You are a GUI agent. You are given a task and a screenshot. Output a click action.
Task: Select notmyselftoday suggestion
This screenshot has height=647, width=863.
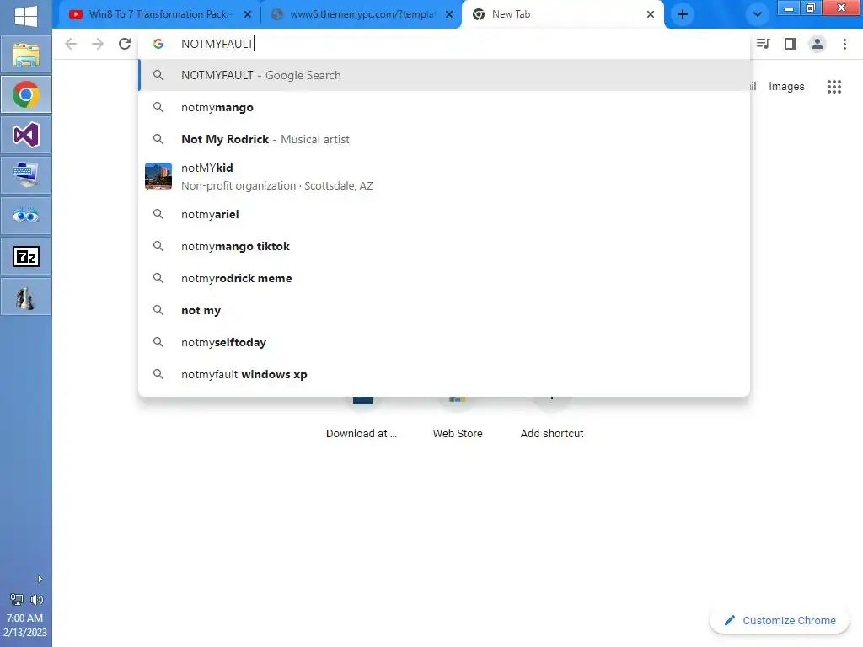pyautogui.click(x=443, y=342)
